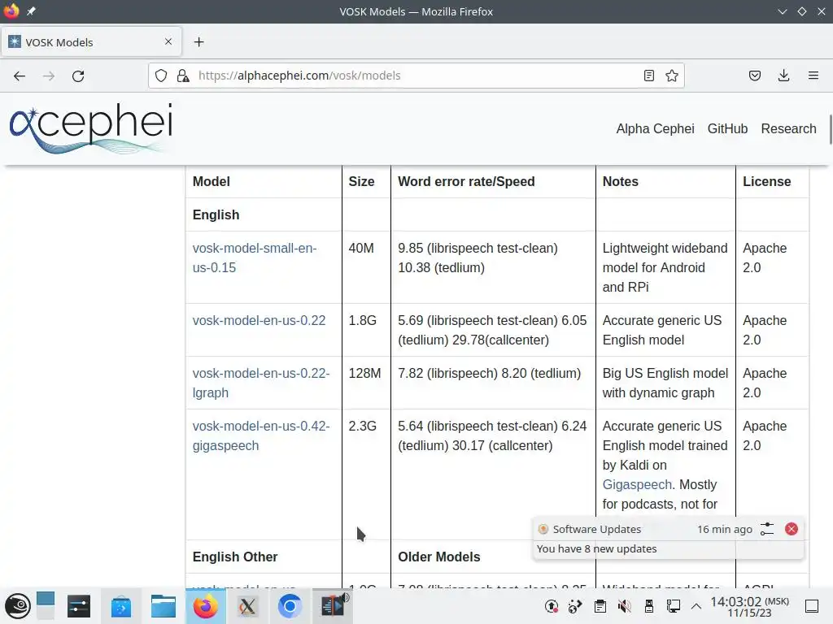
Task: Open the removable devices tray icon
Action: pos(648,606)
